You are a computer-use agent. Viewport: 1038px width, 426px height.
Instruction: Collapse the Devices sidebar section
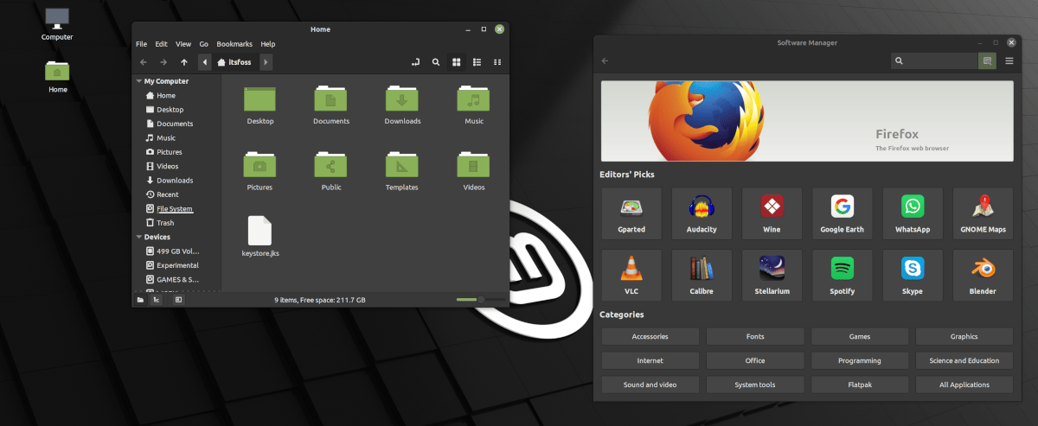[x=139, y=237]
